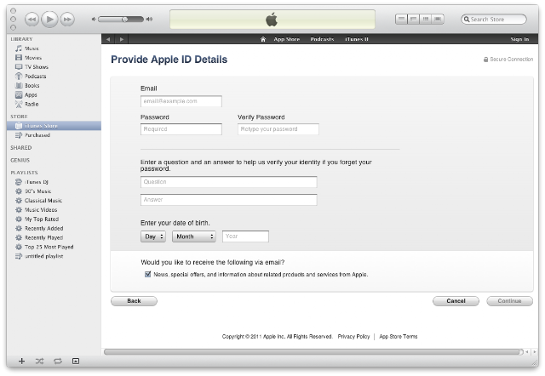Open the Podcasts store tab
Screen dimensions: 545x376
(322, 39)
